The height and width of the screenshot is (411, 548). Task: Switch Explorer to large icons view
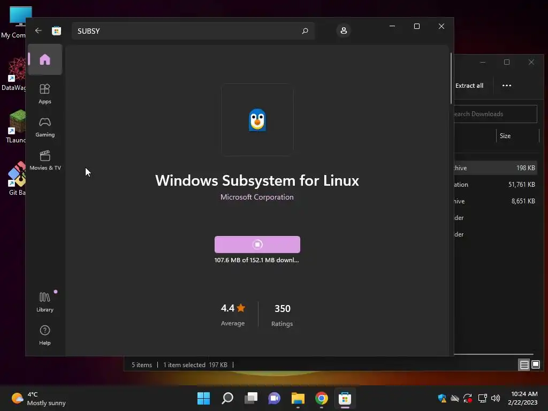pyautogui.click(x=536, y=365)
